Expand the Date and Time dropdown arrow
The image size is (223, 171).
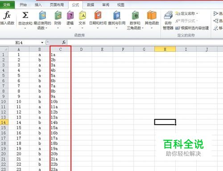98,28
